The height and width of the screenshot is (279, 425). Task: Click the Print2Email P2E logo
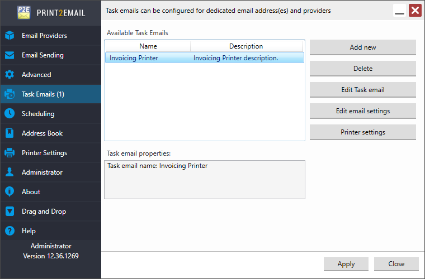[x=23, y=12]
